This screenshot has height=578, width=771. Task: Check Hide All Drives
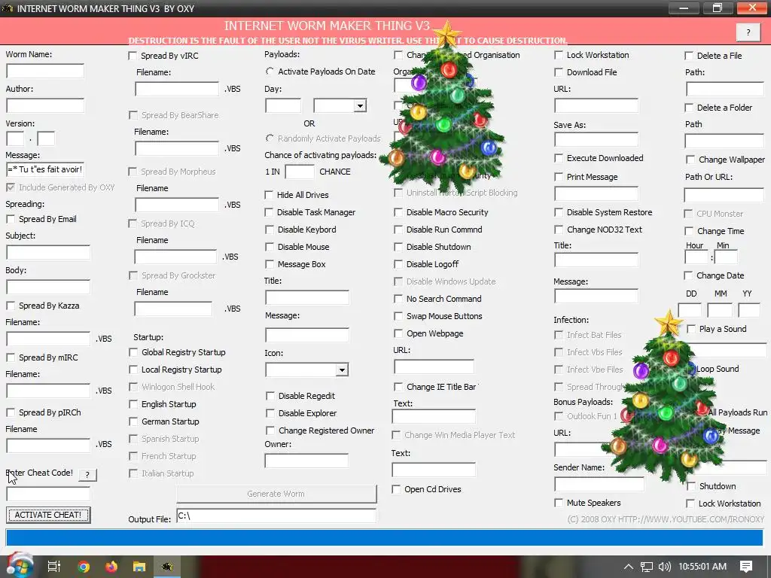click(x=269, y=195)
